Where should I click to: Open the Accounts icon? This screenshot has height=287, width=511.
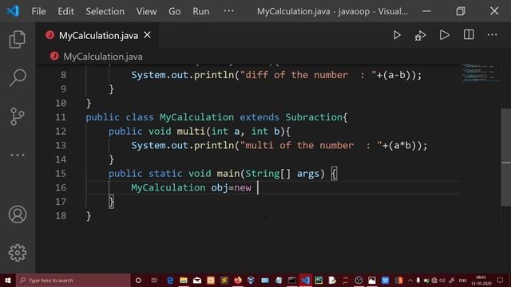(x=18, y=214)
